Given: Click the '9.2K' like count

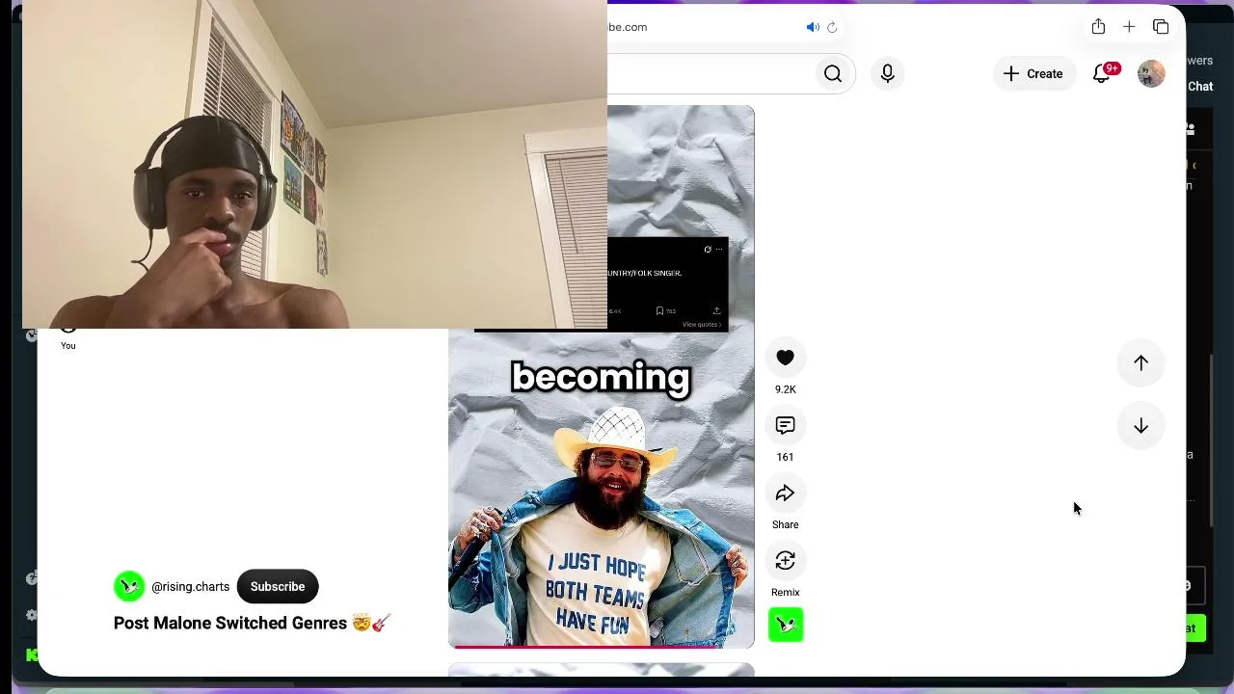Looking at the screenshot, I should pos(785,389).
